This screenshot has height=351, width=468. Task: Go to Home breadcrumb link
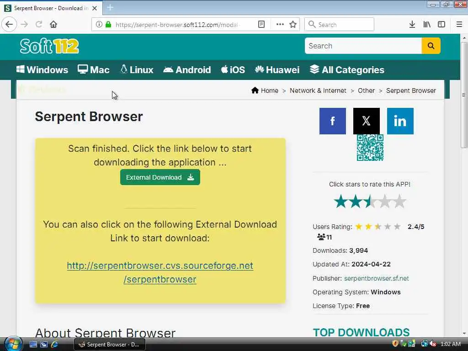[265, 90]
